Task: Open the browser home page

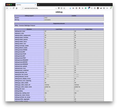Action: (17, 8)
